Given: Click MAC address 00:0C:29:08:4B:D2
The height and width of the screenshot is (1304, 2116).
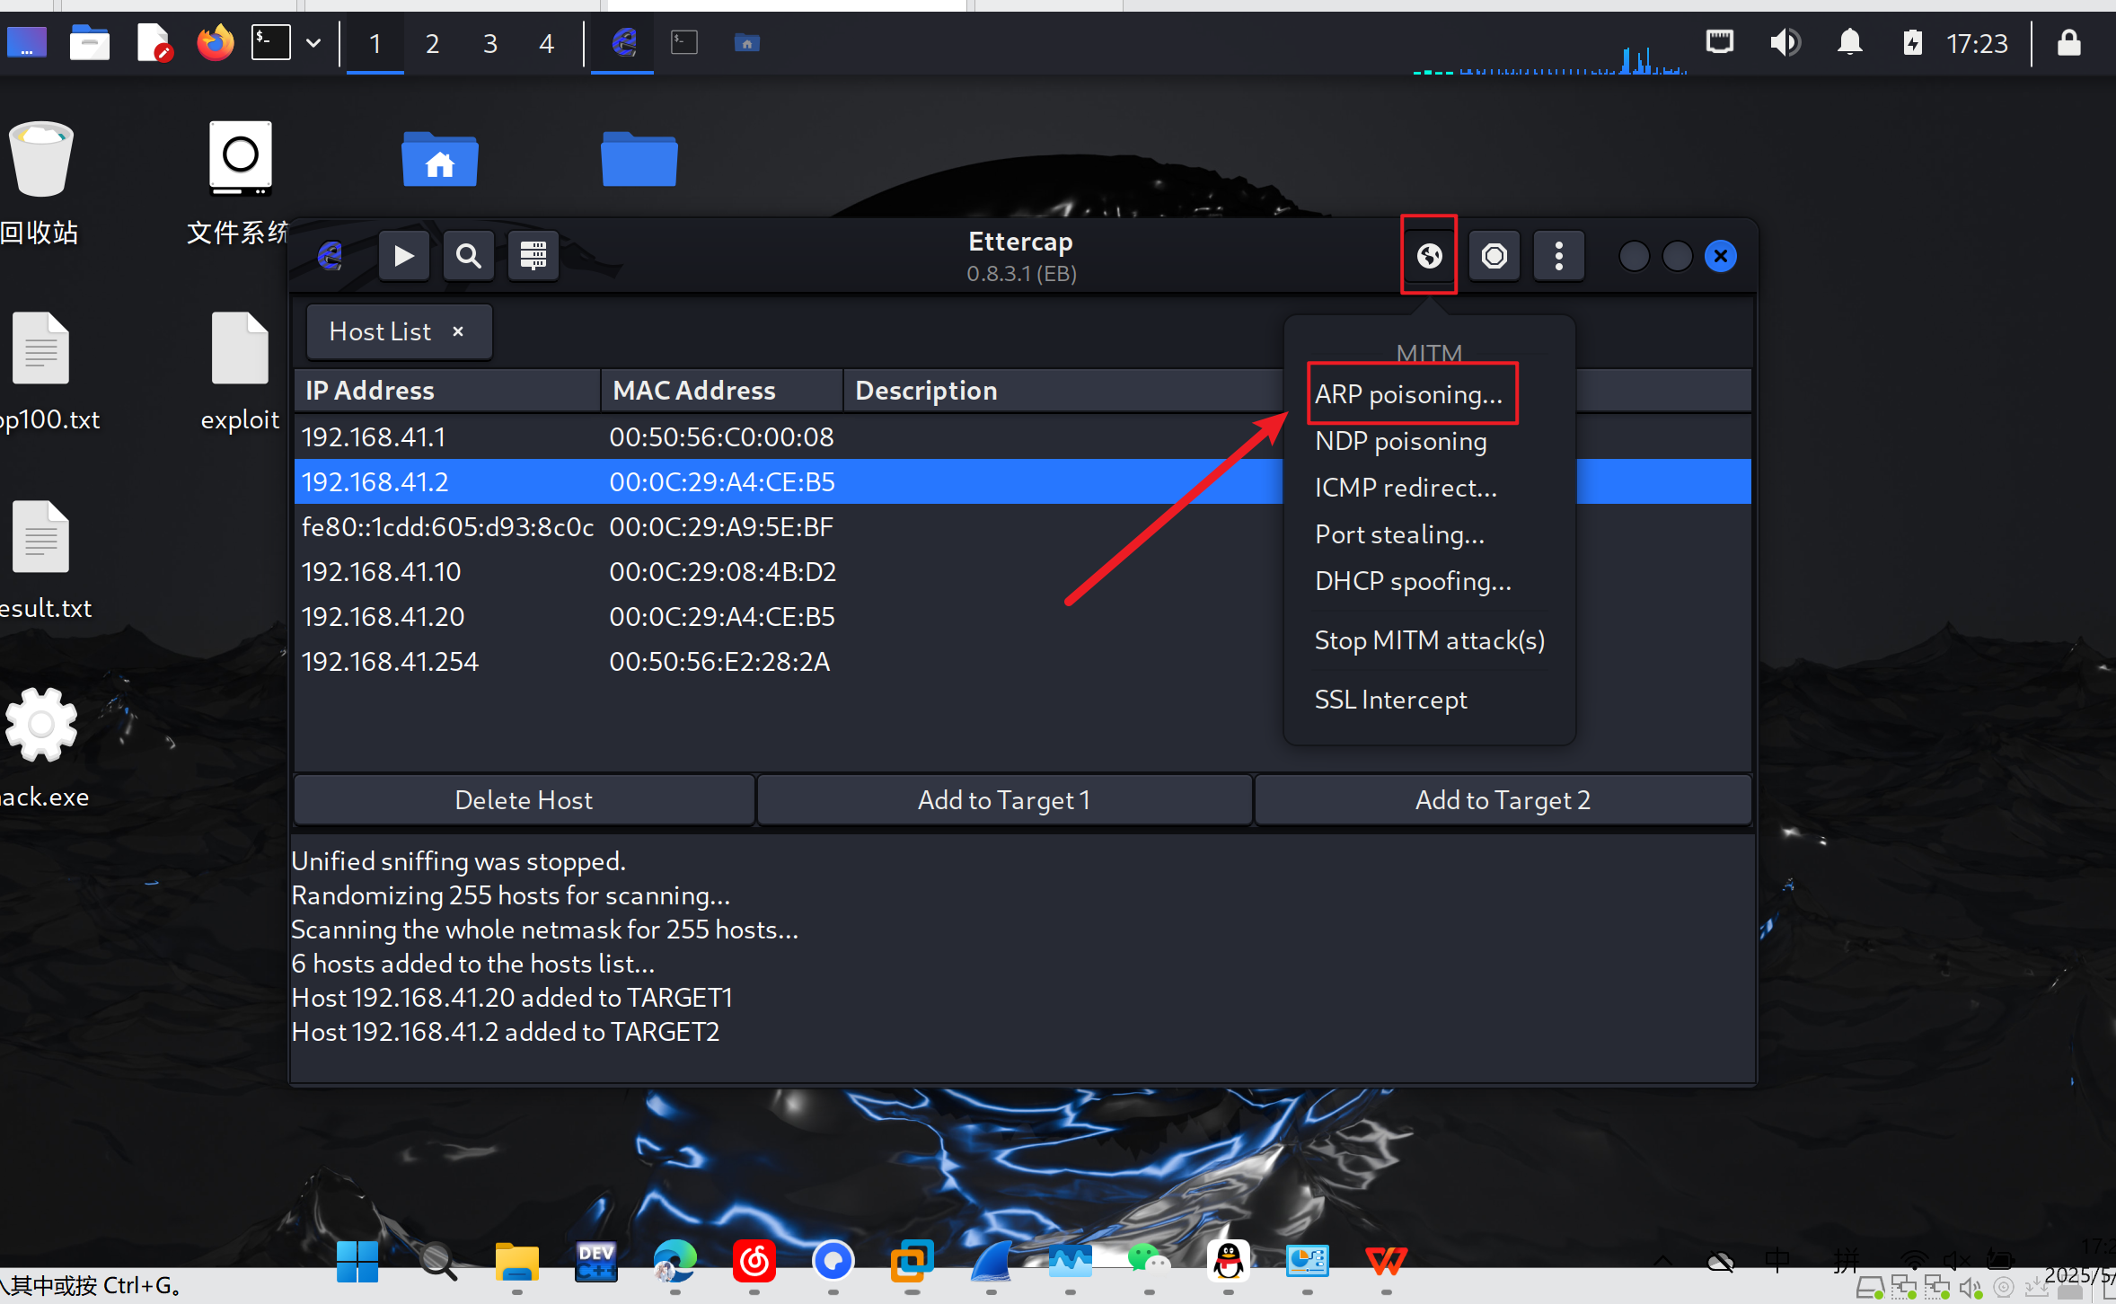Looking at the screenshot, I should coord(723,572).
